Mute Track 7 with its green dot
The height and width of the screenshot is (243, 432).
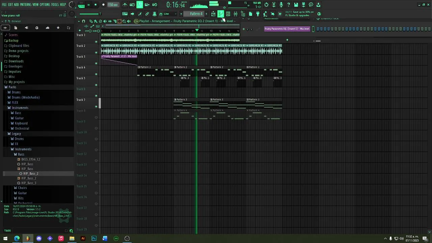pyautogui.click(x=96, y=107)
